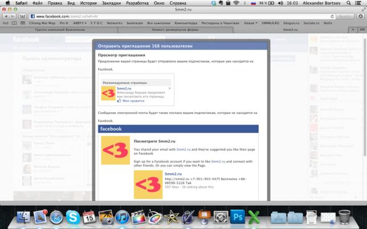
Task: Open the SMMKA.RU bookmark
Action: coord(270,23)
